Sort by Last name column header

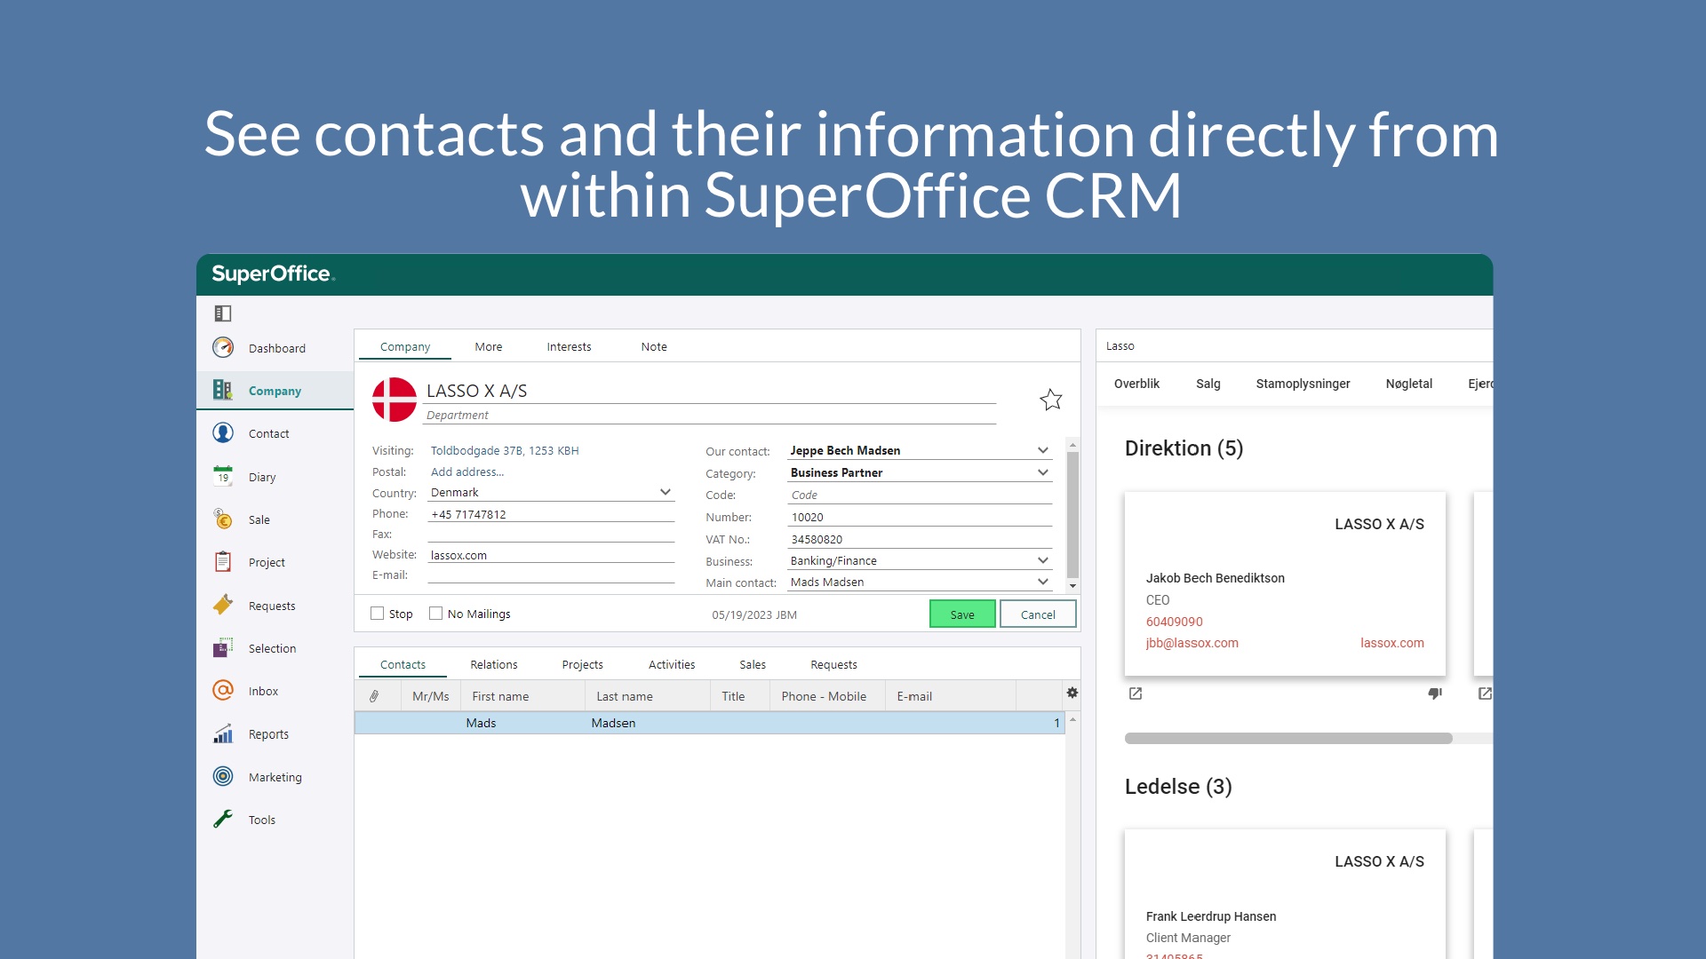tap(647, 696)
